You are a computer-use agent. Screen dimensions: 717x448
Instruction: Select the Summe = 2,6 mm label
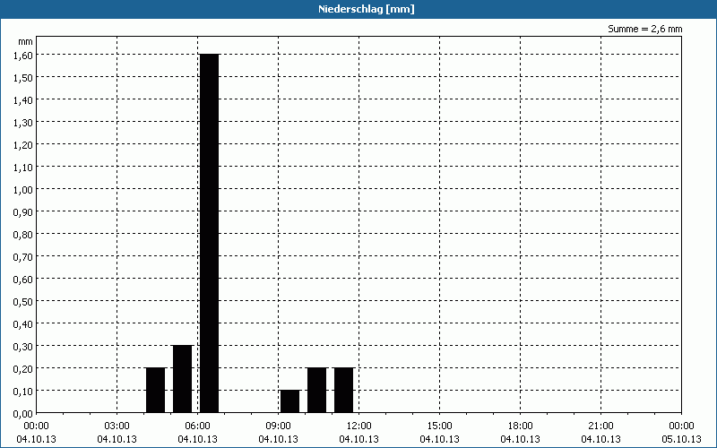point(644,29)
